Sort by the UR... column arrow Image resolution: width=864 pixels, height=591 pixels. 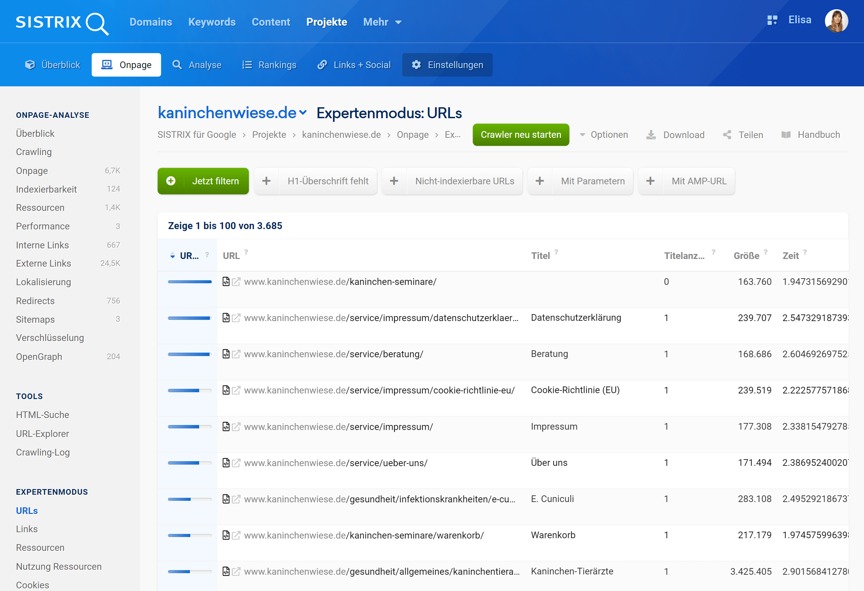pos(172,256)
